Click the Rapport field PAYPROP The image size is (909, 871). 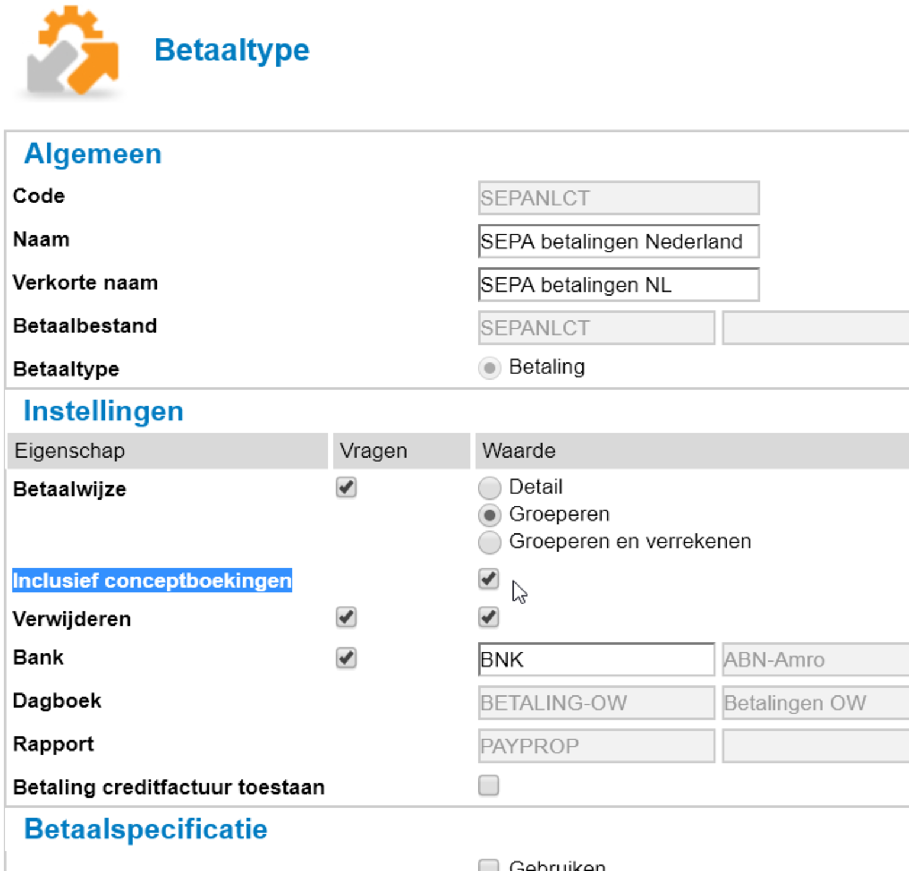[x=596, y=746]
